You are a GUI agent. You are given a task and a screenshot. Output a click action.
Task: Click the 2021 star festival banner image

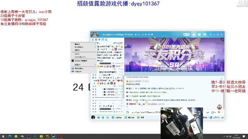pos(174,55)
